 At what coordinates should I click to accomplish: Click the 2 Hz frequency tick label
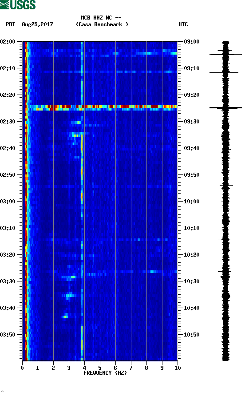53,368
